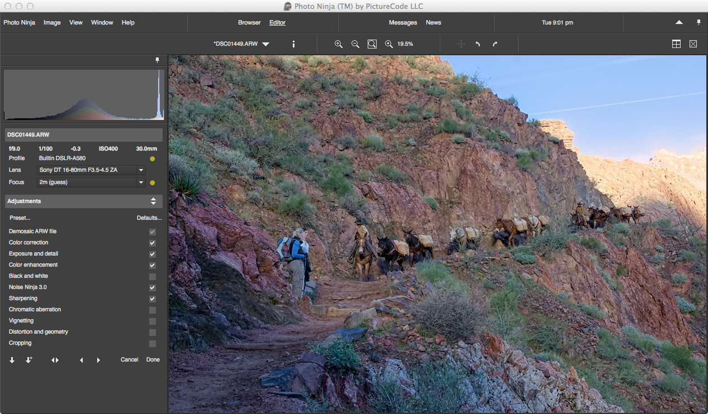
Task: Click the zoom in magnifier icon
Action: pyautogui.click(x=338, y=44)
